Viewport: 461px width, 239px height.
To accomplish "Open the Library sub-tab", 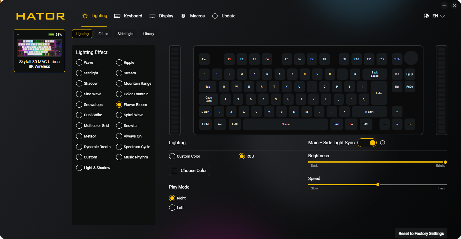I will pyautogui.click(x=149, y=34).
